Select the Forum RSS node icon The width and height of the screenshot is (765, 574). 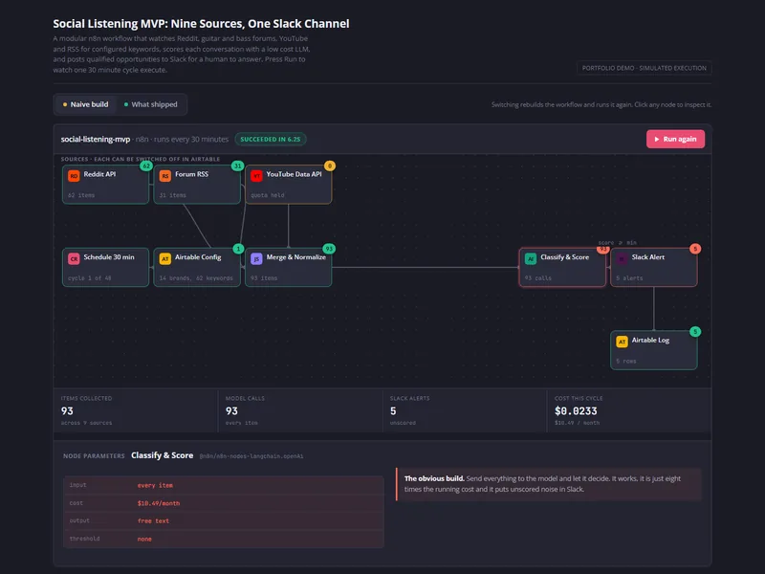coord(164,176)
